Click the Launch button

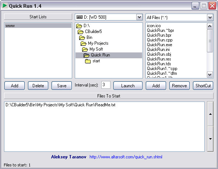tap(128, 86)
